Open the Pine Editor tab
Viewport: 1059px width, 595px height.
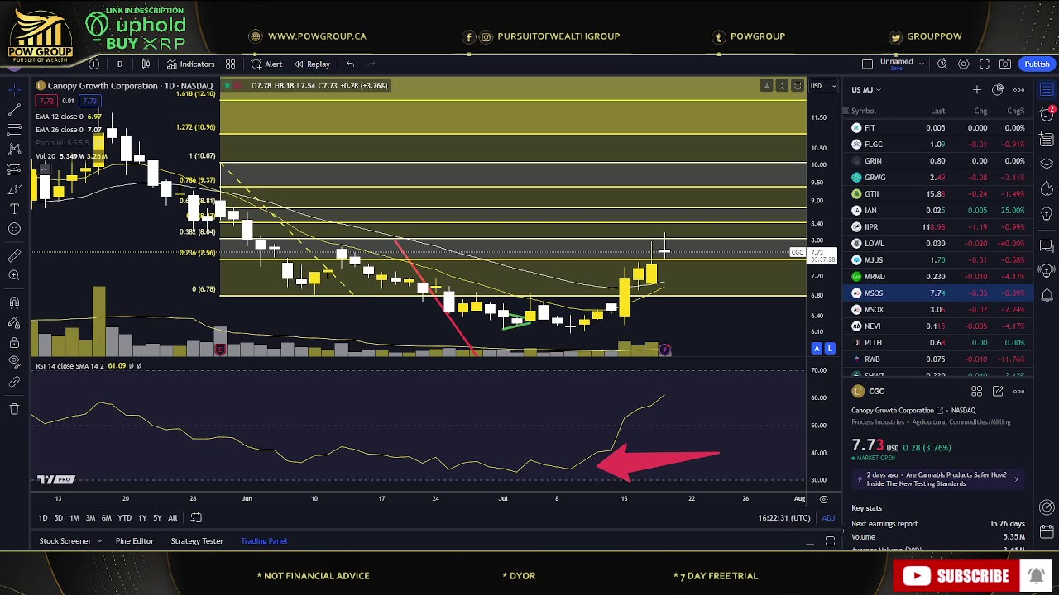click(134, 540)
